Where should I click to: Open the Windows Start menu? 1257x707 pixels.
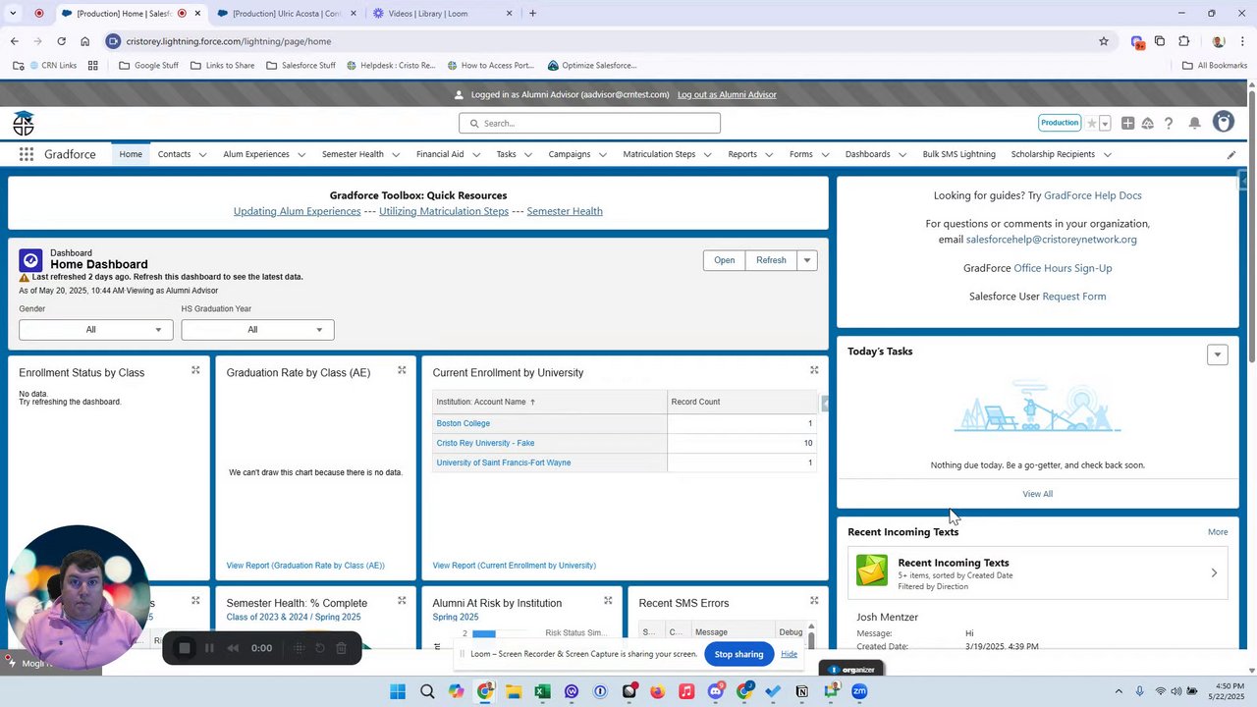[398, 691]
